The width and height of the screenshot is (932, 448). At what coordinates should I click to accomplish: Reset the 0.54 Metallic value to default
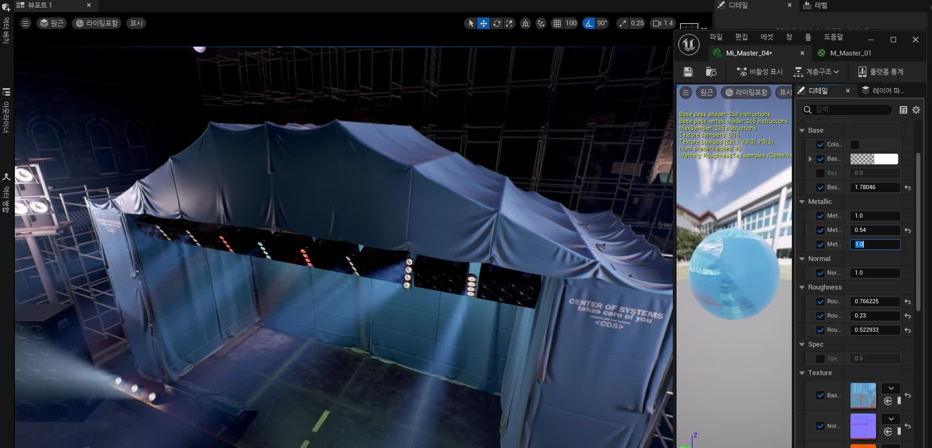[908, 230]
